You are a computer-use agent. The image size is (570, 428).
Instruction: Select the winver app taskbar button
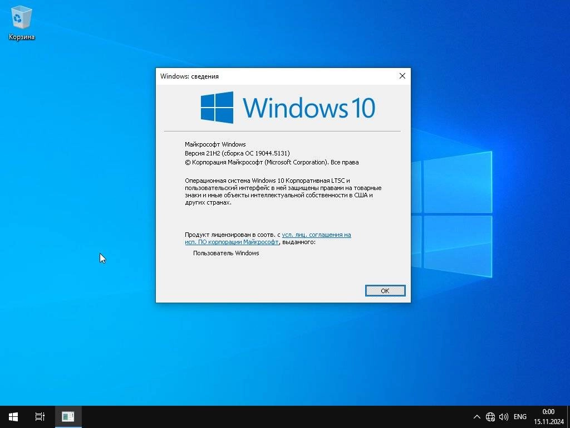pos(68,417)
